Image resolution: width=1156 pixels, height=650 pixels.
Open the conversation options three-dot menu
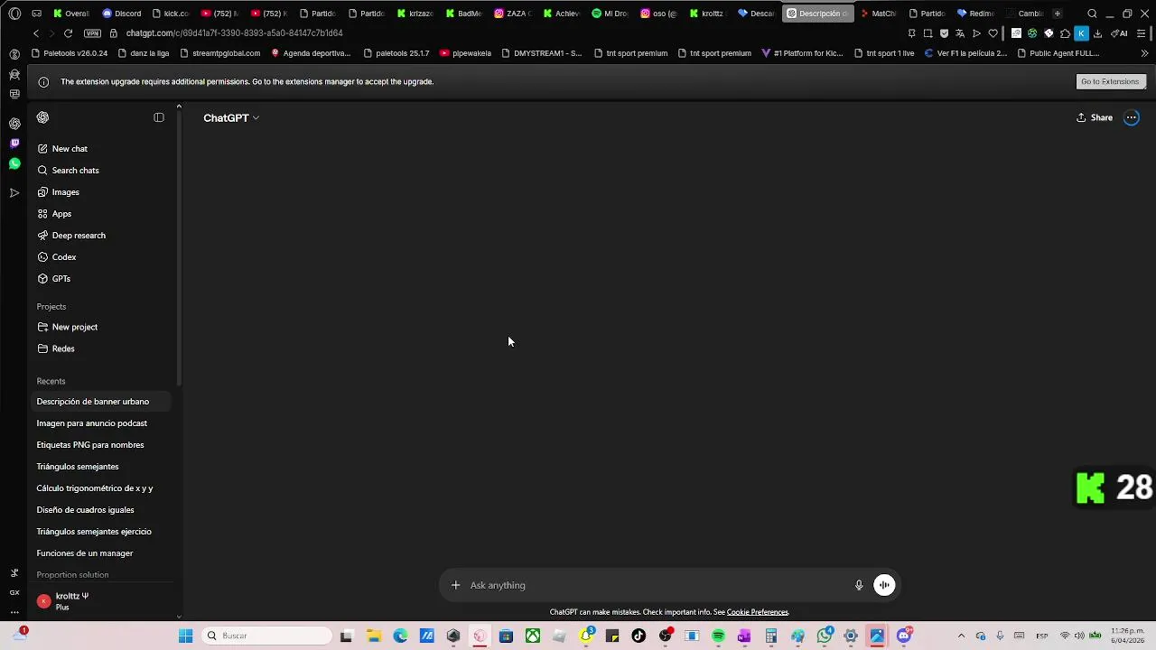(1132, 117)
